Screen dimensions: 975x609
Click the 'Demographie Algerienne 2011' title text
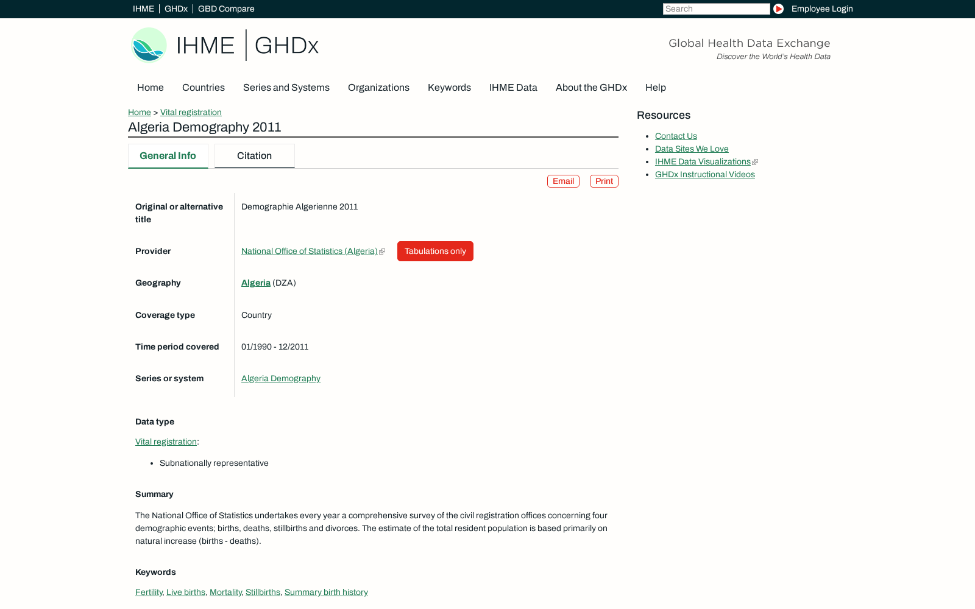pos(300,207)
